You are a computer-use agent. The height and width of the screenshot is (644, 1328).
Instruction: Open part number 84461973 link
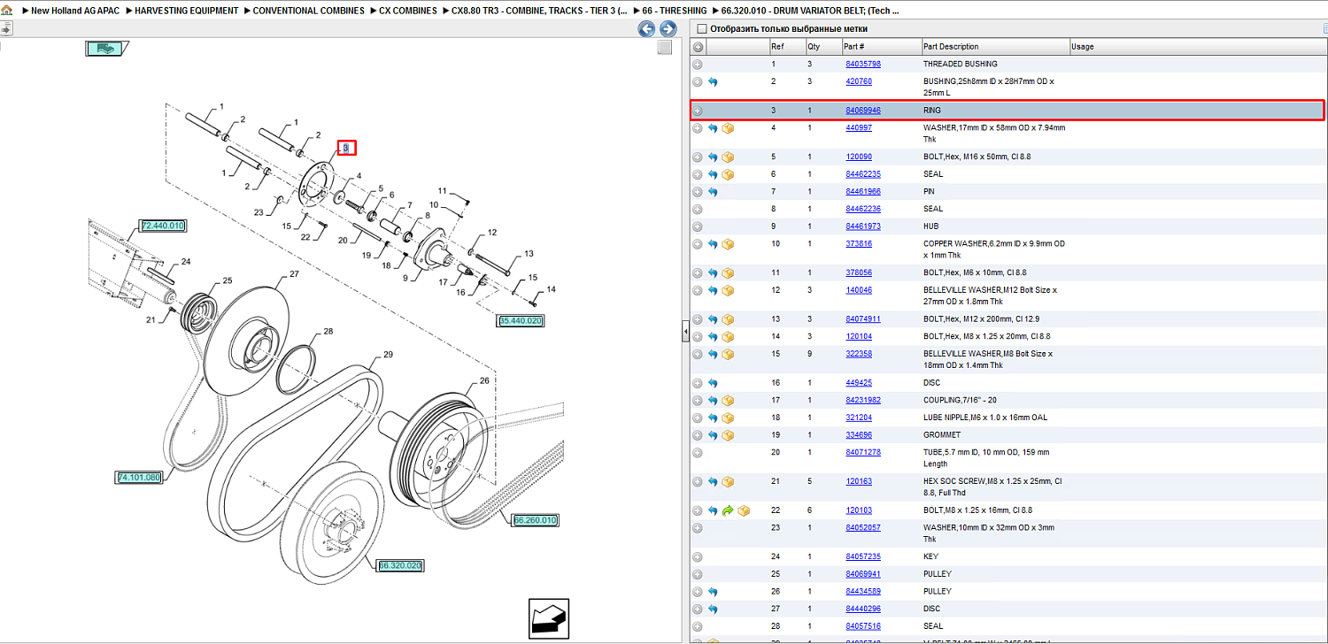pos(863,226)
